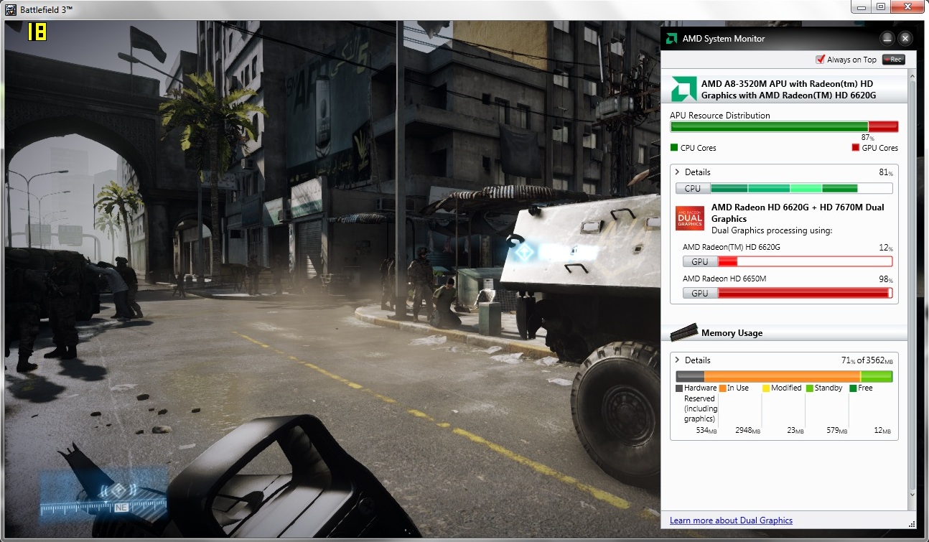The image size is (929, 542).
Task: Uncheck the Always on Top checkbox
Action: coord(820,60)
